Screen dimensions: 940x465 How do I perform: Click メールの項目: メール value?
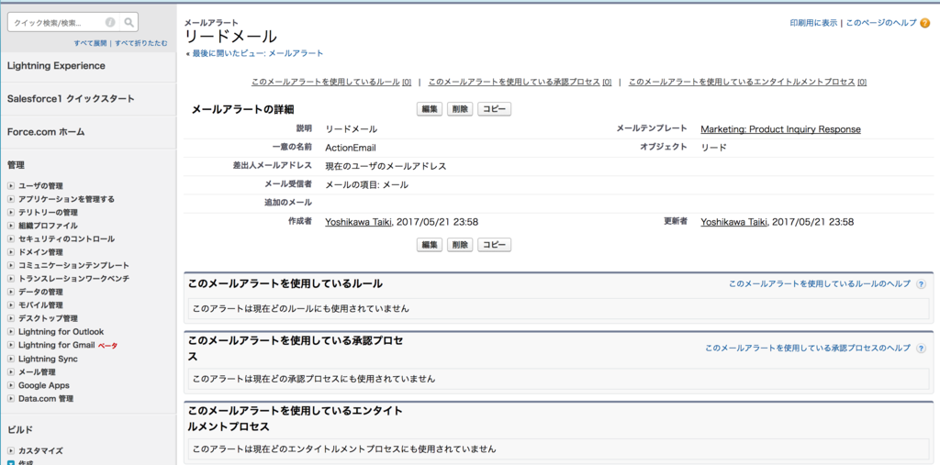point(366,185)
